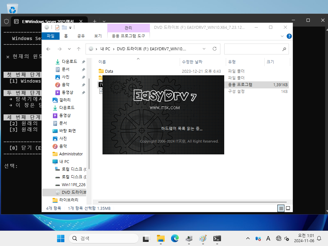Image resolution: width=328 pixels, height=246 pixels.
Task: Close the Windows Server 2025 terminal tab
Action: pos(81,21)
